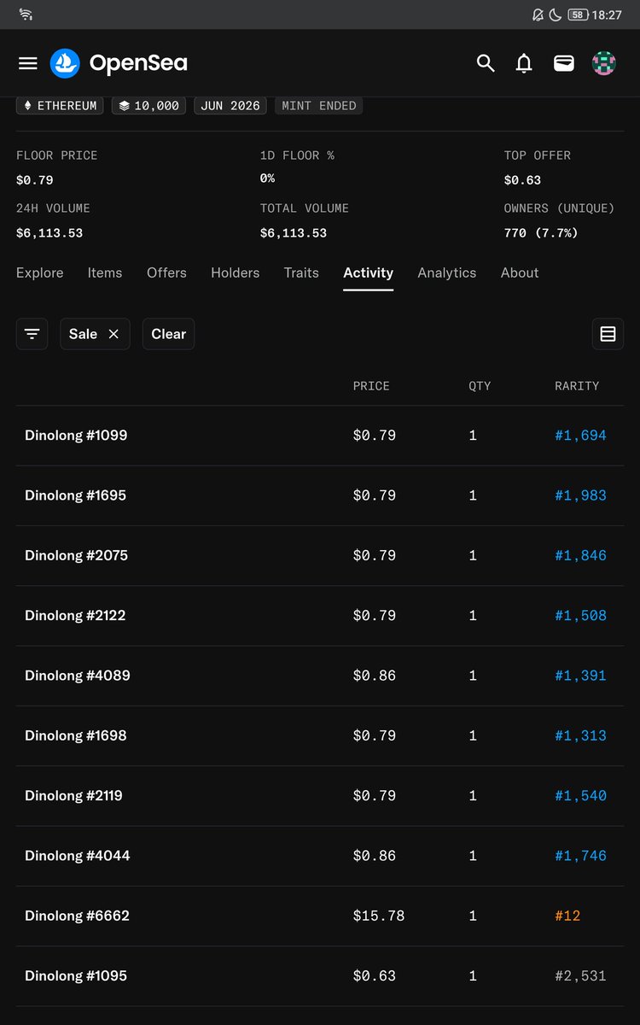Toggle the table view layout icon
The width and height of the screenshot is (640, 1025).
608,334
